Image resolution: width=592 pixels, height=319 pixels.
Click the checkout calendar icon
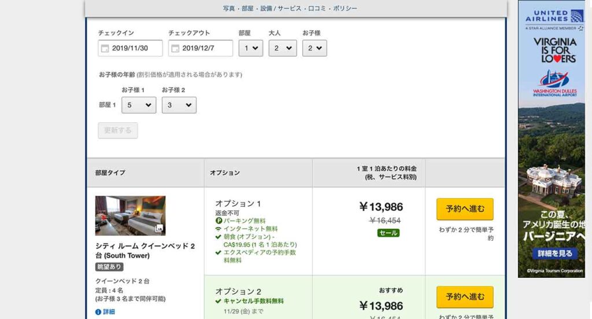(x=175, y=49)
